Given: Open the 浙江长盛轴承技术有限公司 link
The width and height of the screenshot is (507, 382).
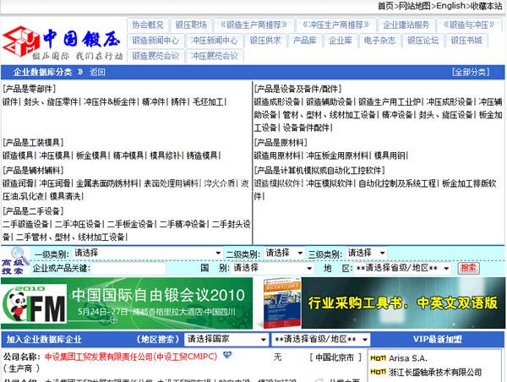Looking at the screenshot, I should pos(435,373).
